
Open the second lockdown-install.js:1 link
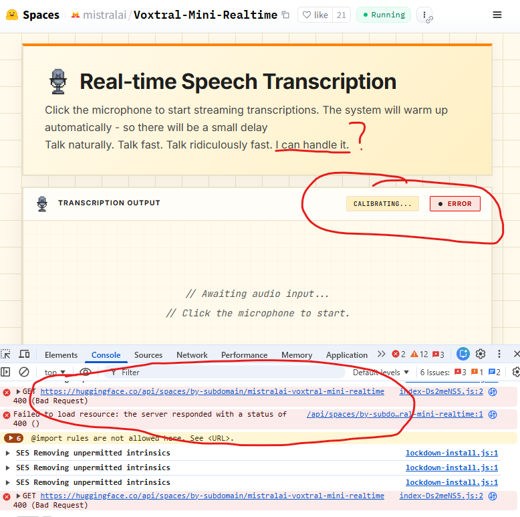[x=452, y=468]
